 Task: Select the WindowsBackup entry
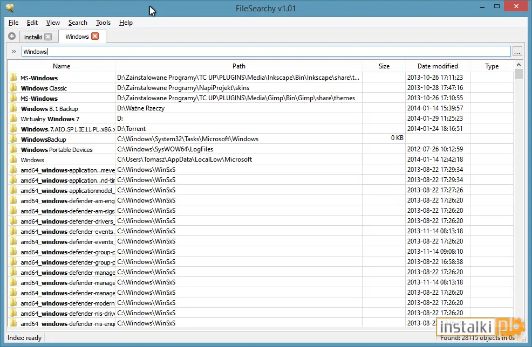(43, 140)
